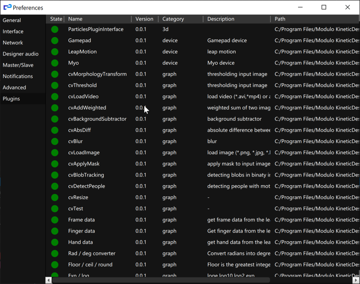Toggle the cvDetectPeople plugin state

pyautogui.click(x=55, y=186)
